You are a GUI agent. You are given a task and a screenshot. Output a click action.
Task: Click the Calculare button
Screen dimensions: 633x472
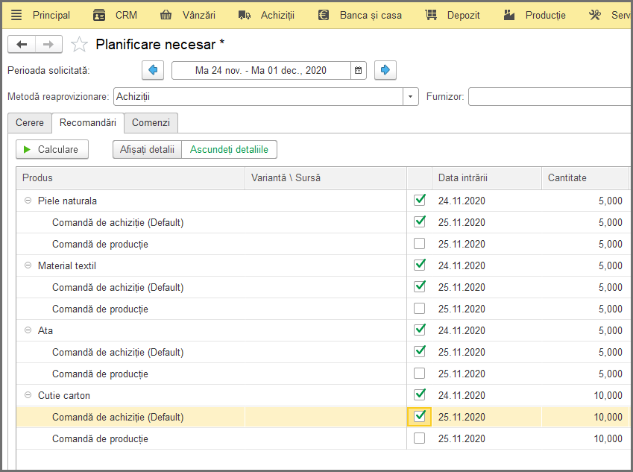coord(52,149)
